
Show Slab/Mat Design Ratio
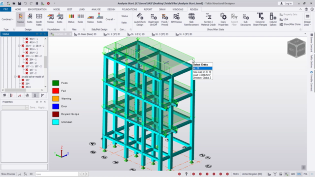pos(99,19)
